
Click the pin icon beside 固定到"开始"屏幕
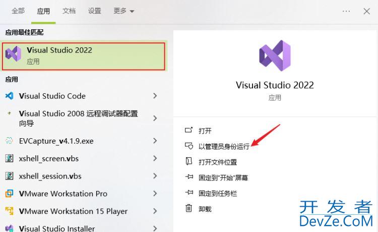click(189, 177)
